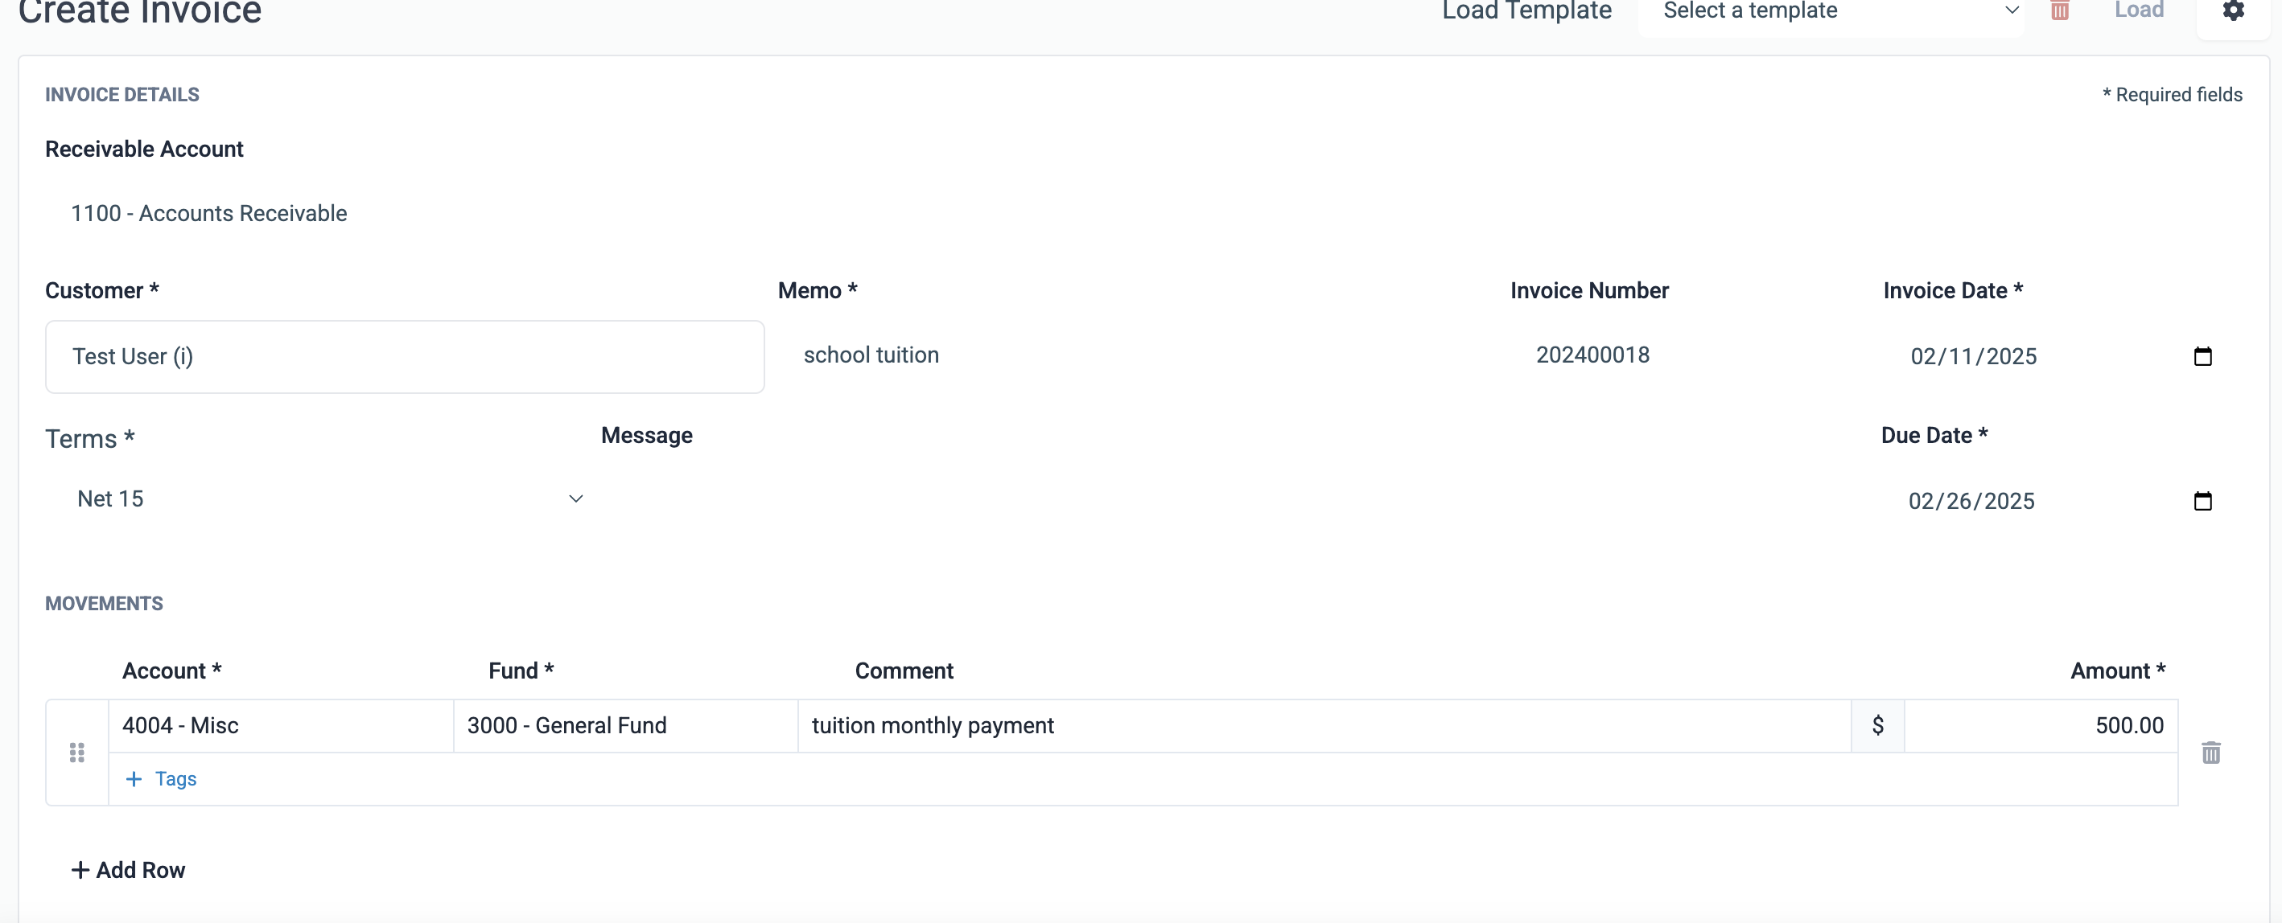2282x923 pixels.
Task: Click the Load template button
Action: 2139,10
